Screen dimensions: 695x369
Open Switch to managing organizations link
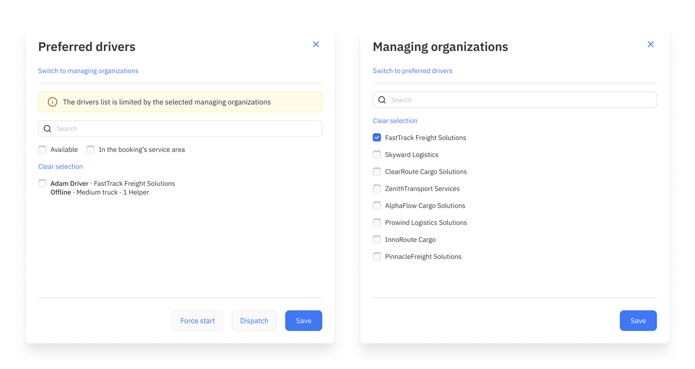(x=88, y=71)
